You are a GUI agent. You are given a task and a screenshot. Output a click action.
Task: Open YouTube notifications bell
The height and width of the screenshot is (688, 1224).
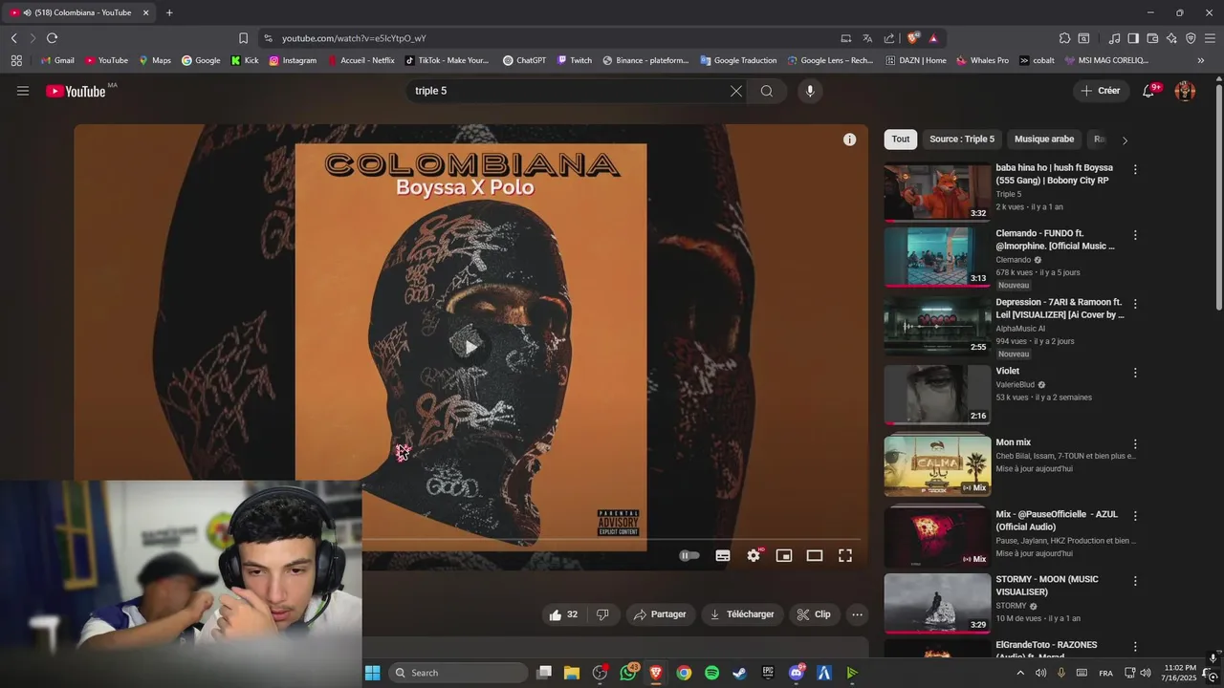tap(1149, 91)
